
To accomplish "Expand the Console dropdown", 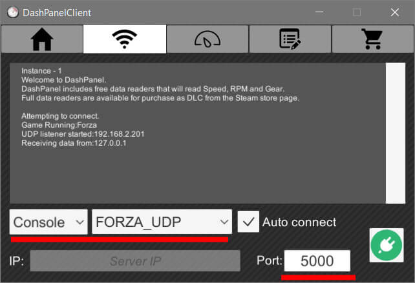I will pos(48,222).
